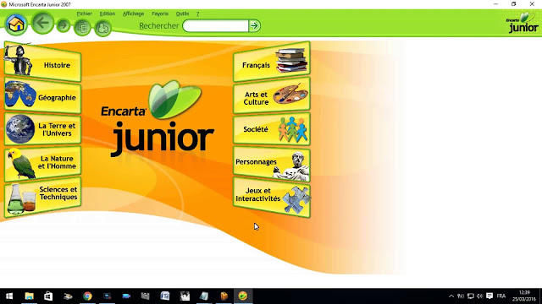Click the overlapping pages toolbar icon

tap(82, 28)
